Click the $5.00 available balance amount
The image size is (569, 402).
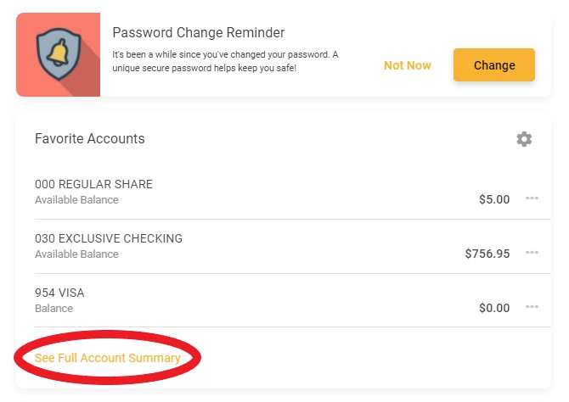pyautogui.click(x=494, y=200)
